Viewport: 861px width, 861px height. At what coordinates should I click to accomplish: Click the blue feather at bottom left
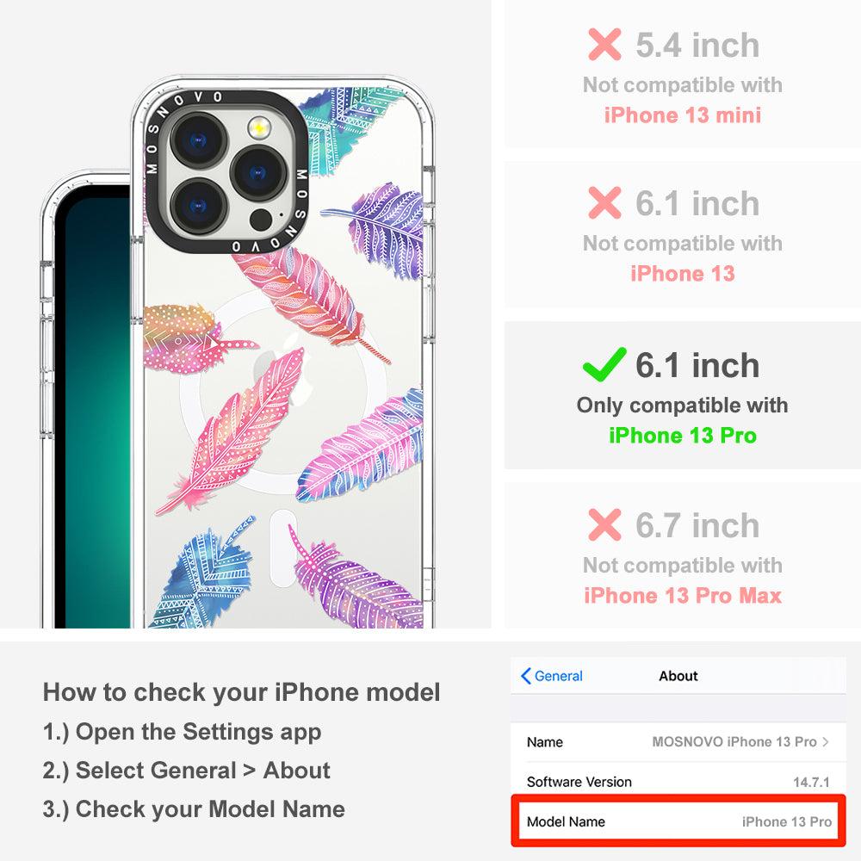(x=204, y=577)
